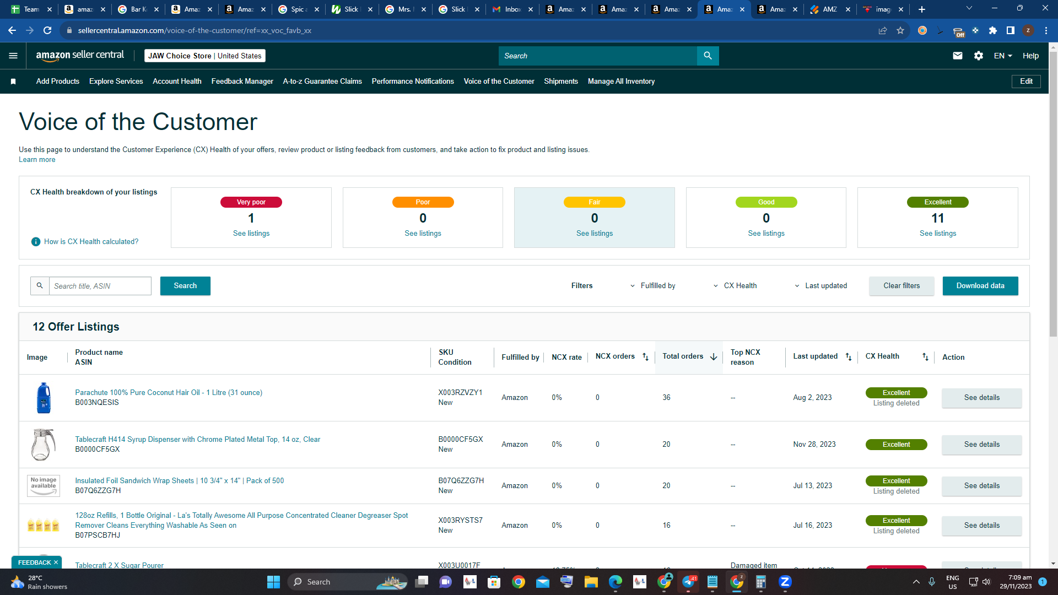Open Feedback Manager menu item
The height and width of the screenshot is (595, 1058).
pos(242,82)
